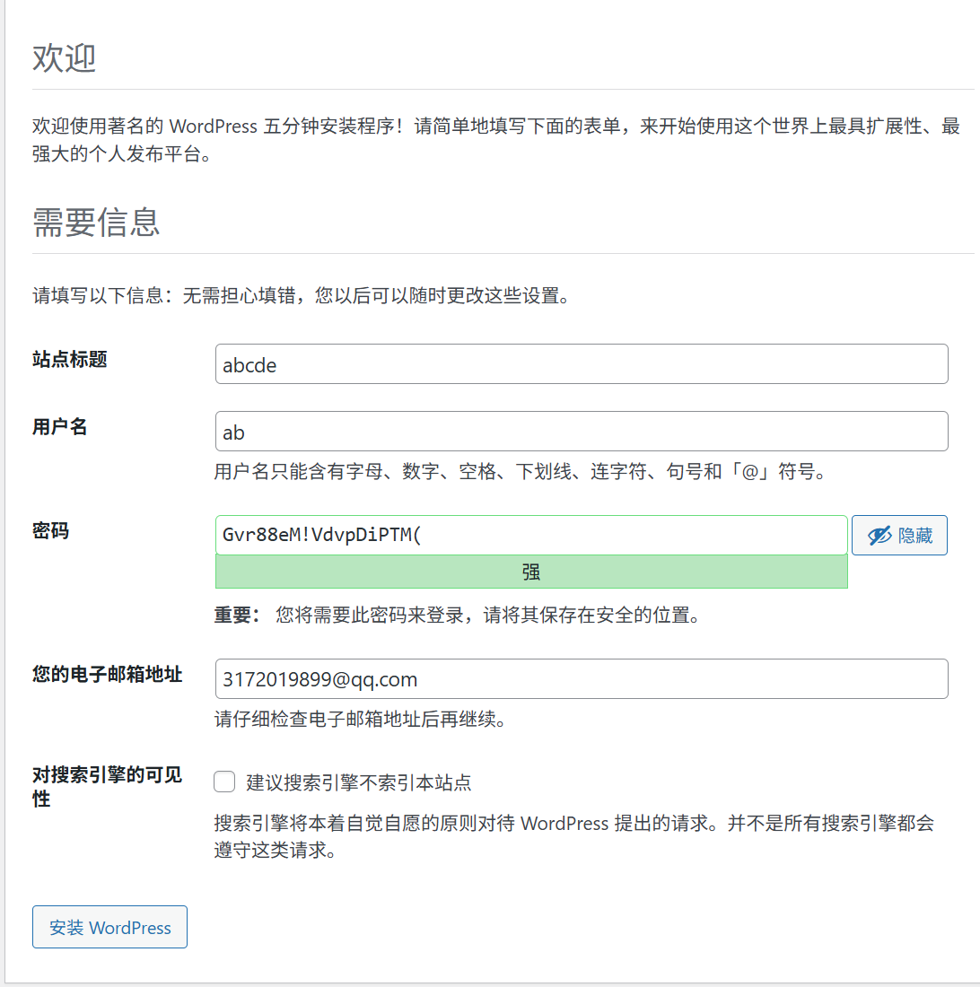The width and height of the screenshot is (980, 987).
Task: Click the '强' password strength indicator
Action: (x=531, y=572)
